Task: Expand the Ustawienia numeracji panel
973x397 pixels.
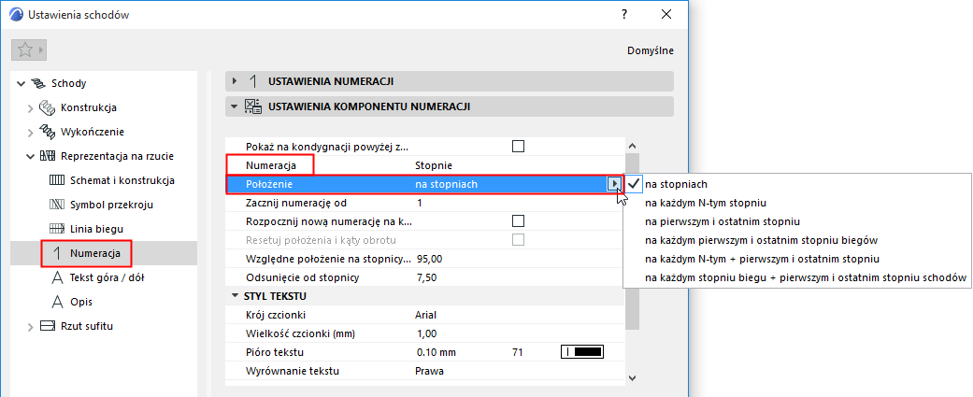Action: [235, 81]
